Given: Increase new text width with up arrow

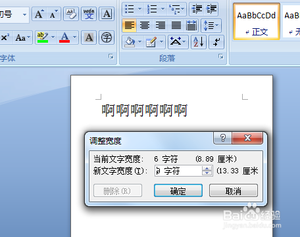Looking at the screenshot, I should pyautogui.click(x=207, y=168).
